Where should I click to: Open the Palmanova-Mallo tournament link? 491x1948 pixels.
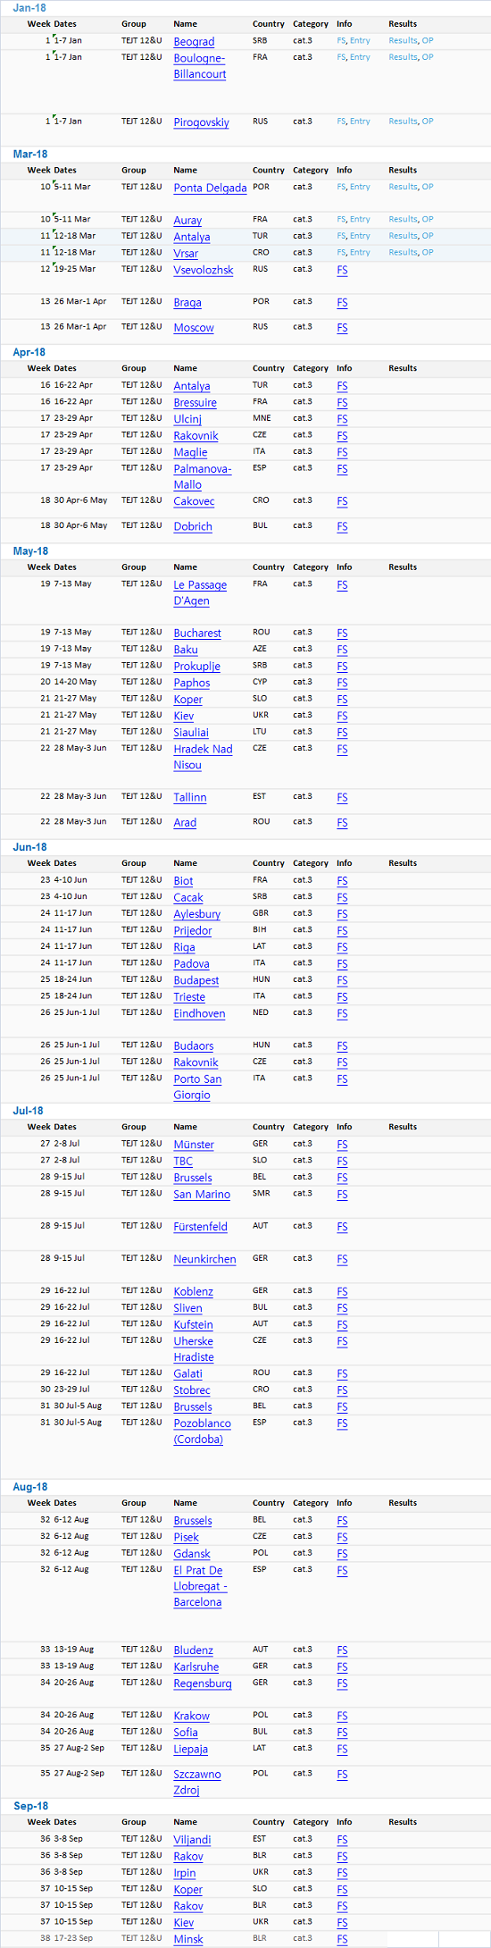tap(203, 476)
